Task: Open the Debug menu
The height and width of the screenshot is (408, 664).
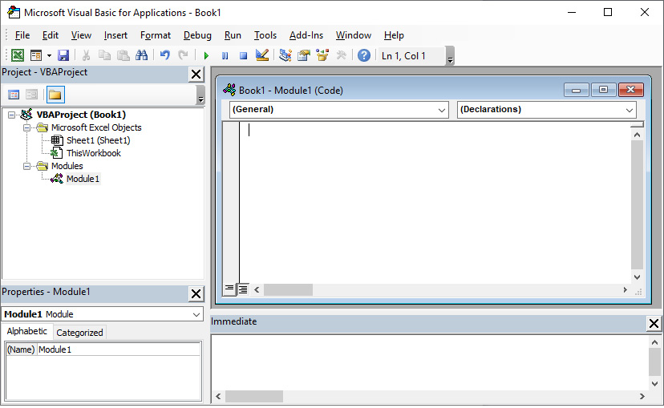Action: pos(197,35)
